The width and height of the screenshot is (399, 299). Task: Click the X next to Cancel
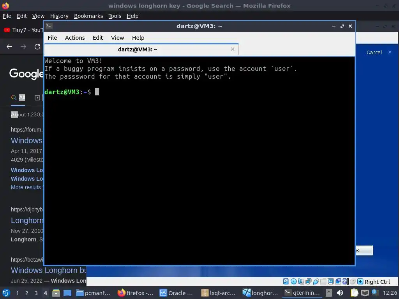[390, 52]
